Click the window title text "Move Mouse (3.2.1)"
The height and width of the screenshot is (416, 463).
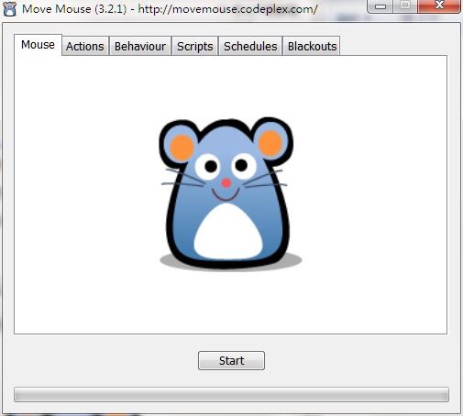pyautogui.click(x=74, y=9)
